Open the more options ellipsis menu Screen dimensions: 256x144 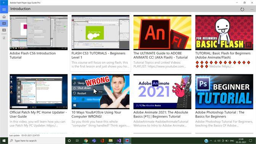click(252, 9)
